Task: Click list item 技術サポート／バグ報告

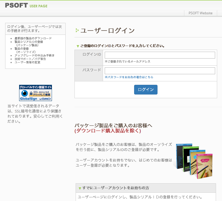Action: point(30,59)
